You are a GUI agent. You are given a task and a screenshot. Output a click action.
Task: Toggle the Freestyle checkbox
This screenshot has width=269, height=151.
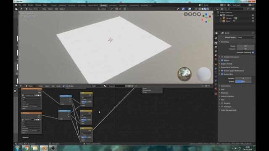[222, 107]
